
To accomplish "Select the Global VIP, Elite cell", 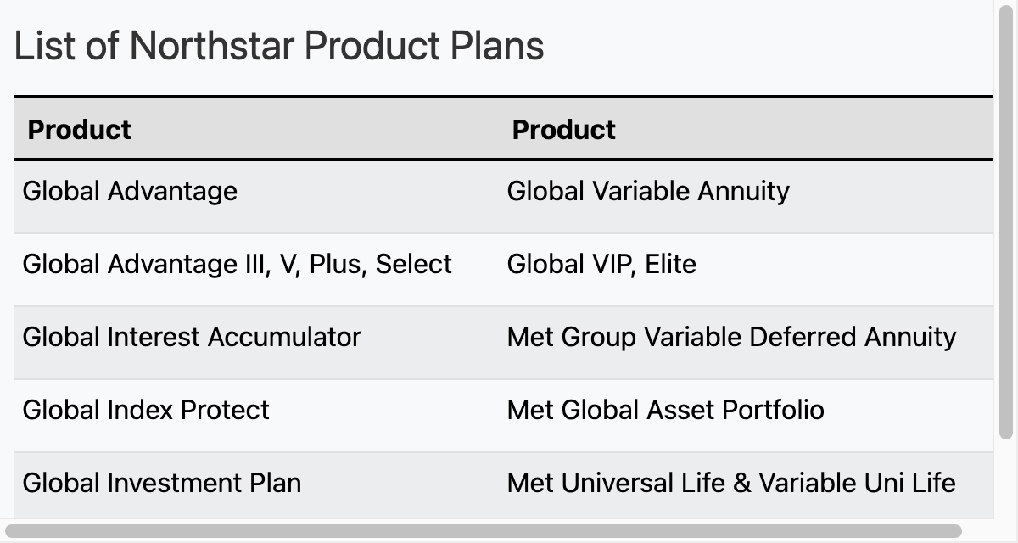I will pyautogui.click(x=745, y=270).
